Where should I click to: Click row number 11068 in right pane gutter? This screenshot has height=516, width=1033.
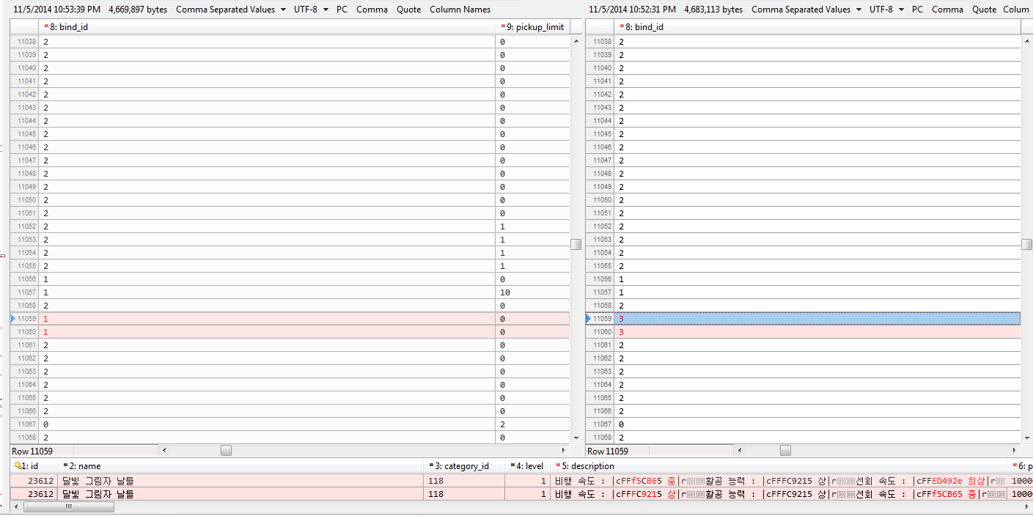[602, 438]
